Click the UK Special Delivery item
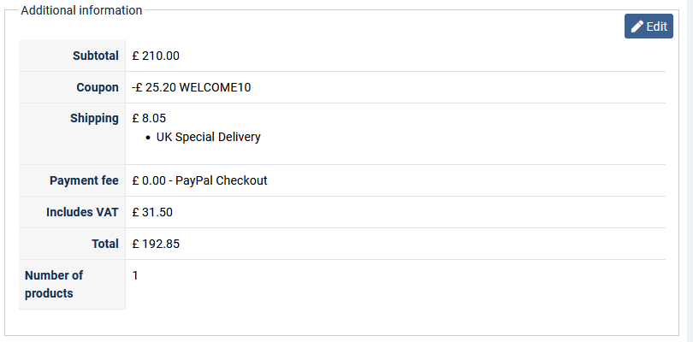 (x=208, y=137)
